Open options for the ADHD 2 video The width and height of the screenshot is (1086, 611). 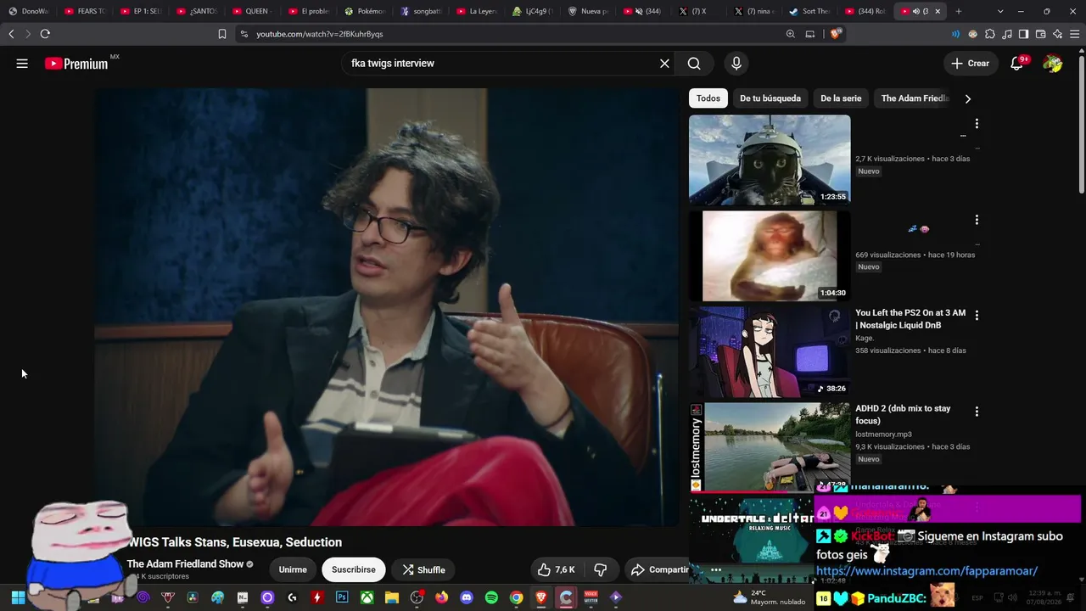click(x=977, y=412)
